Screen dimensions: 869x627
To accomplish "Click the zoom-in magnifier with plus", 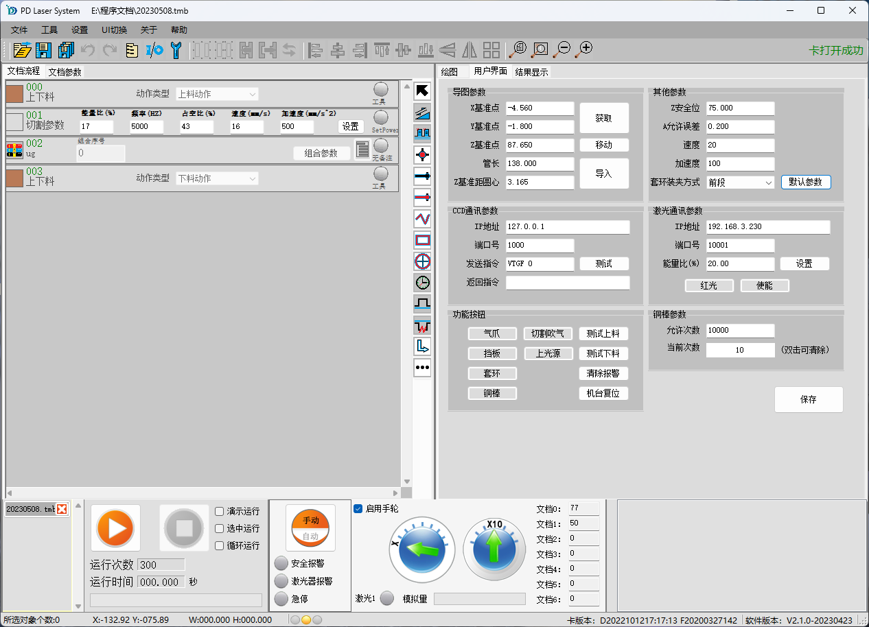I will [584, 49].
